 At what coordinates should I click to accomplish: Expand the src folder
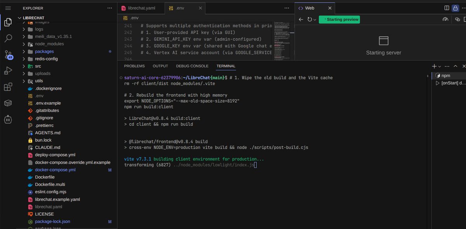pos(38,66)
